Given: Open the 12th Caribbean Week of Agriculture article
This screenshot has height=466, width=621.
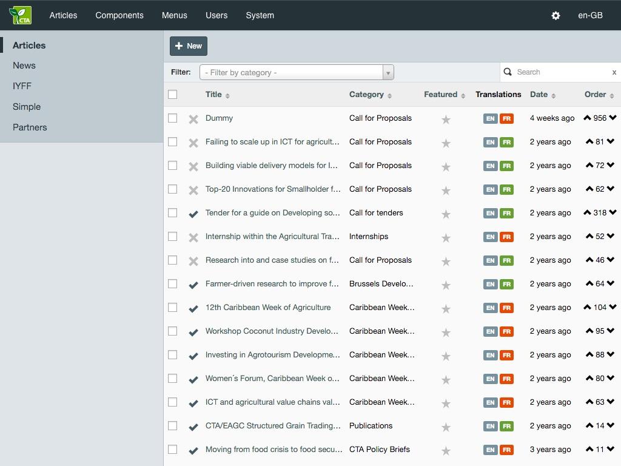Looking at the screenshot, I should pyautogui.click(x=267, y=308).
